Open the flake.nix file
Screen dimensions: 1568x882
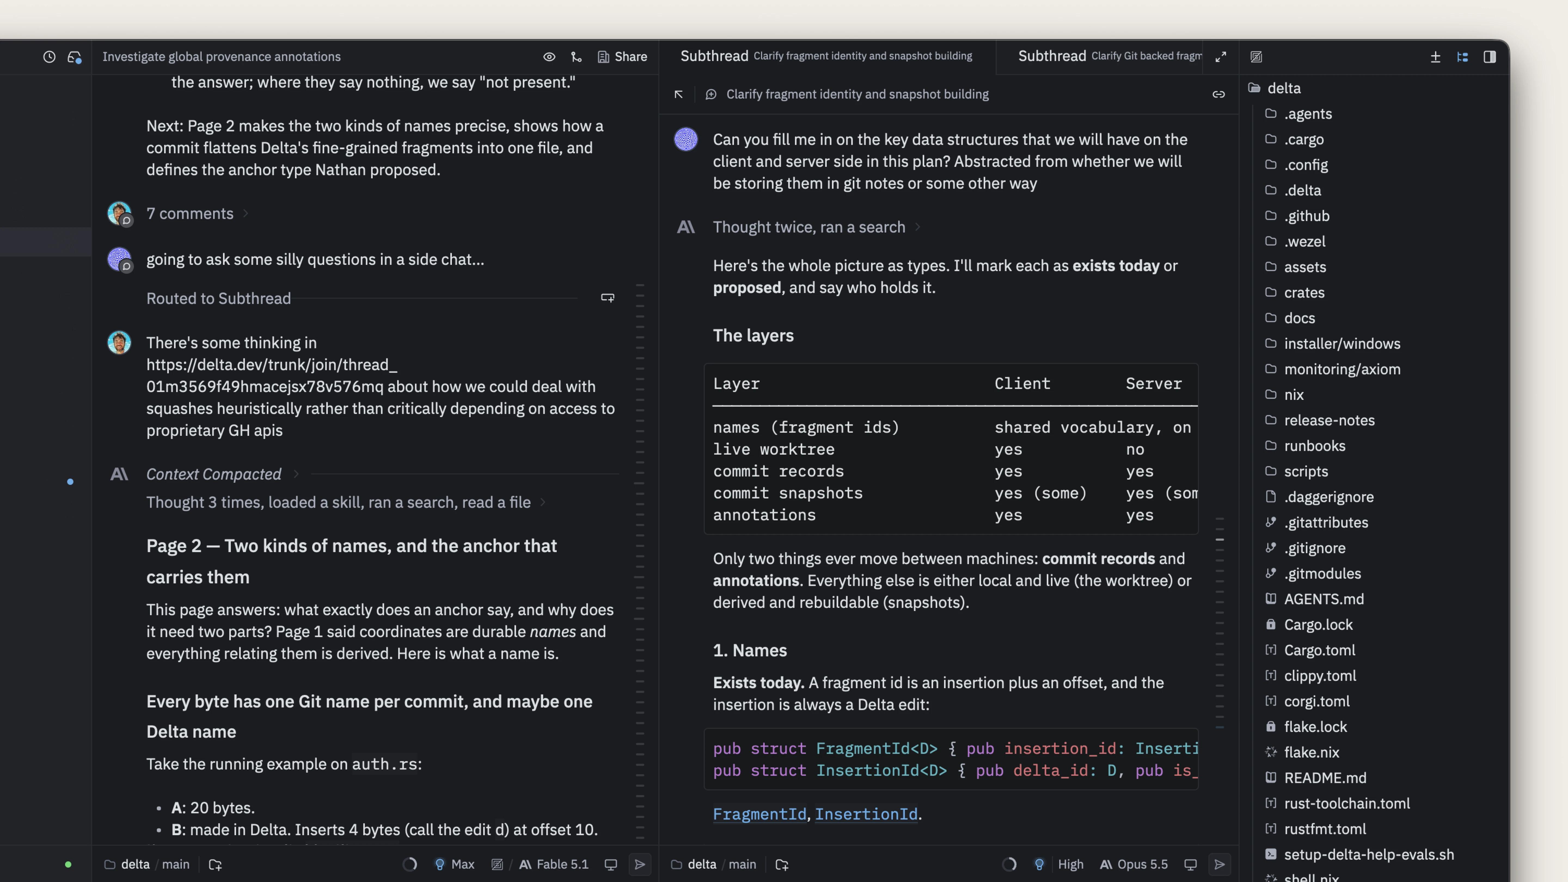(1303, 753)
